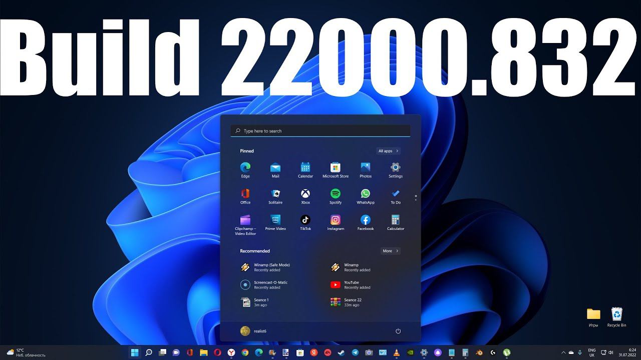Launch WhatsApp pinned app

pyautogui.click(x=366, y=196)
